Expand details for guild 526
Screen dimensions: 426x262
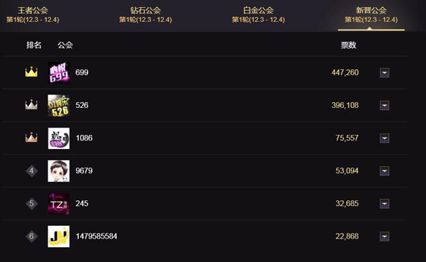(384, 106)
